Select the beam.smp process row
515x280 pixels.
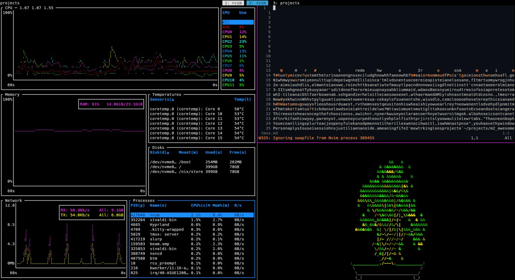click(192, 244)
